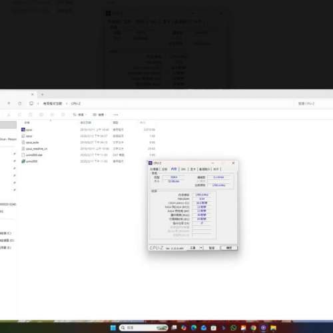The image size is (333, 333).
Task: Click the Paste icon in Explorer toolbar
Action: coord(31,115)
